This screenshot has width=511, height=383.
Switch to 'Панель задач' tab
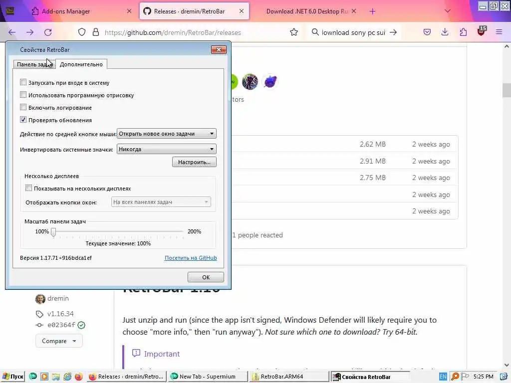click(34, 64)
